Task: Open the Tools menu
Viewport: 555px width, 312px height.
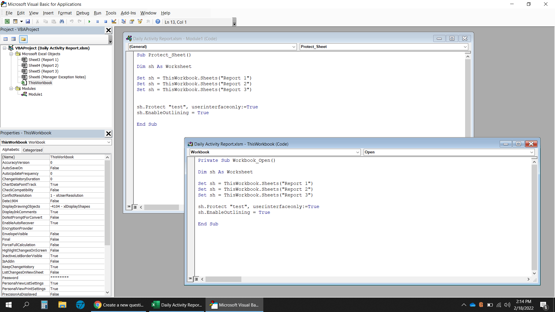Action: point(111,13)
